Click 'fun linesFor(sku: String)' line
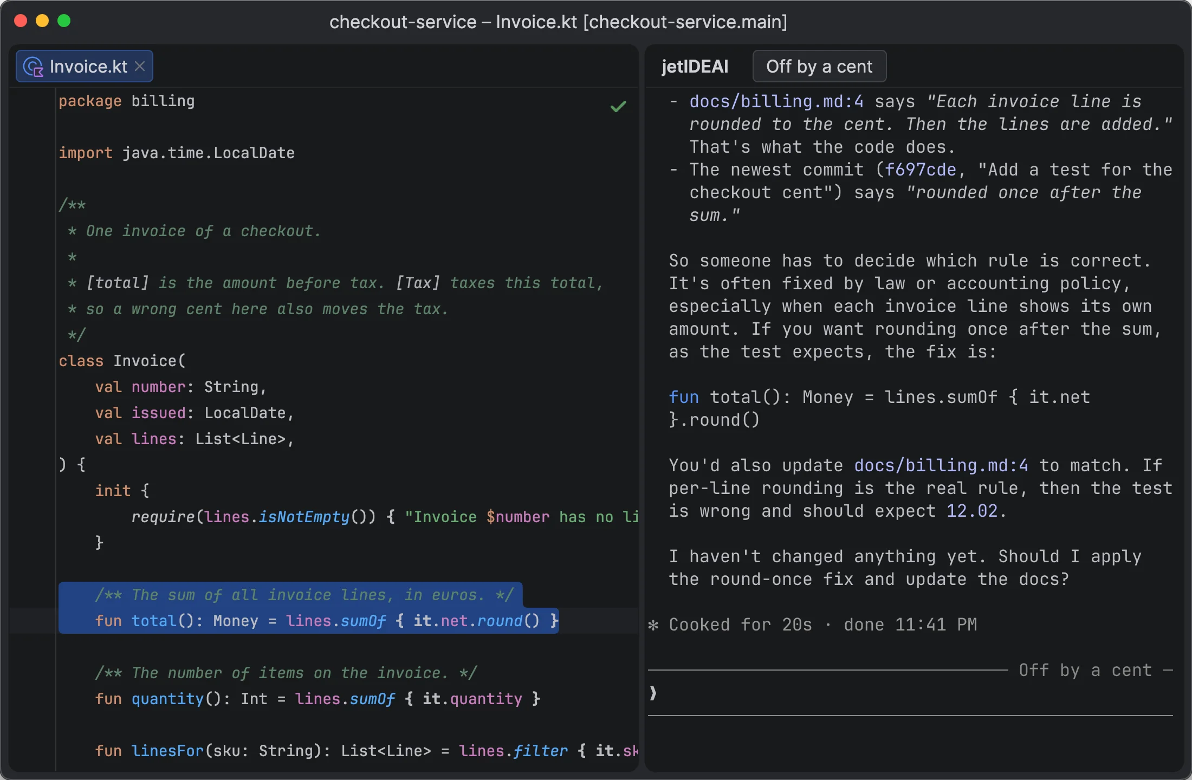1192x780 pixels. 367,751
